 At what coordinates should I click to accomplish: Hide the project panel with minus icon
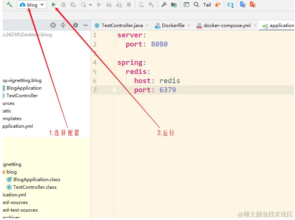tap(86, 25)
